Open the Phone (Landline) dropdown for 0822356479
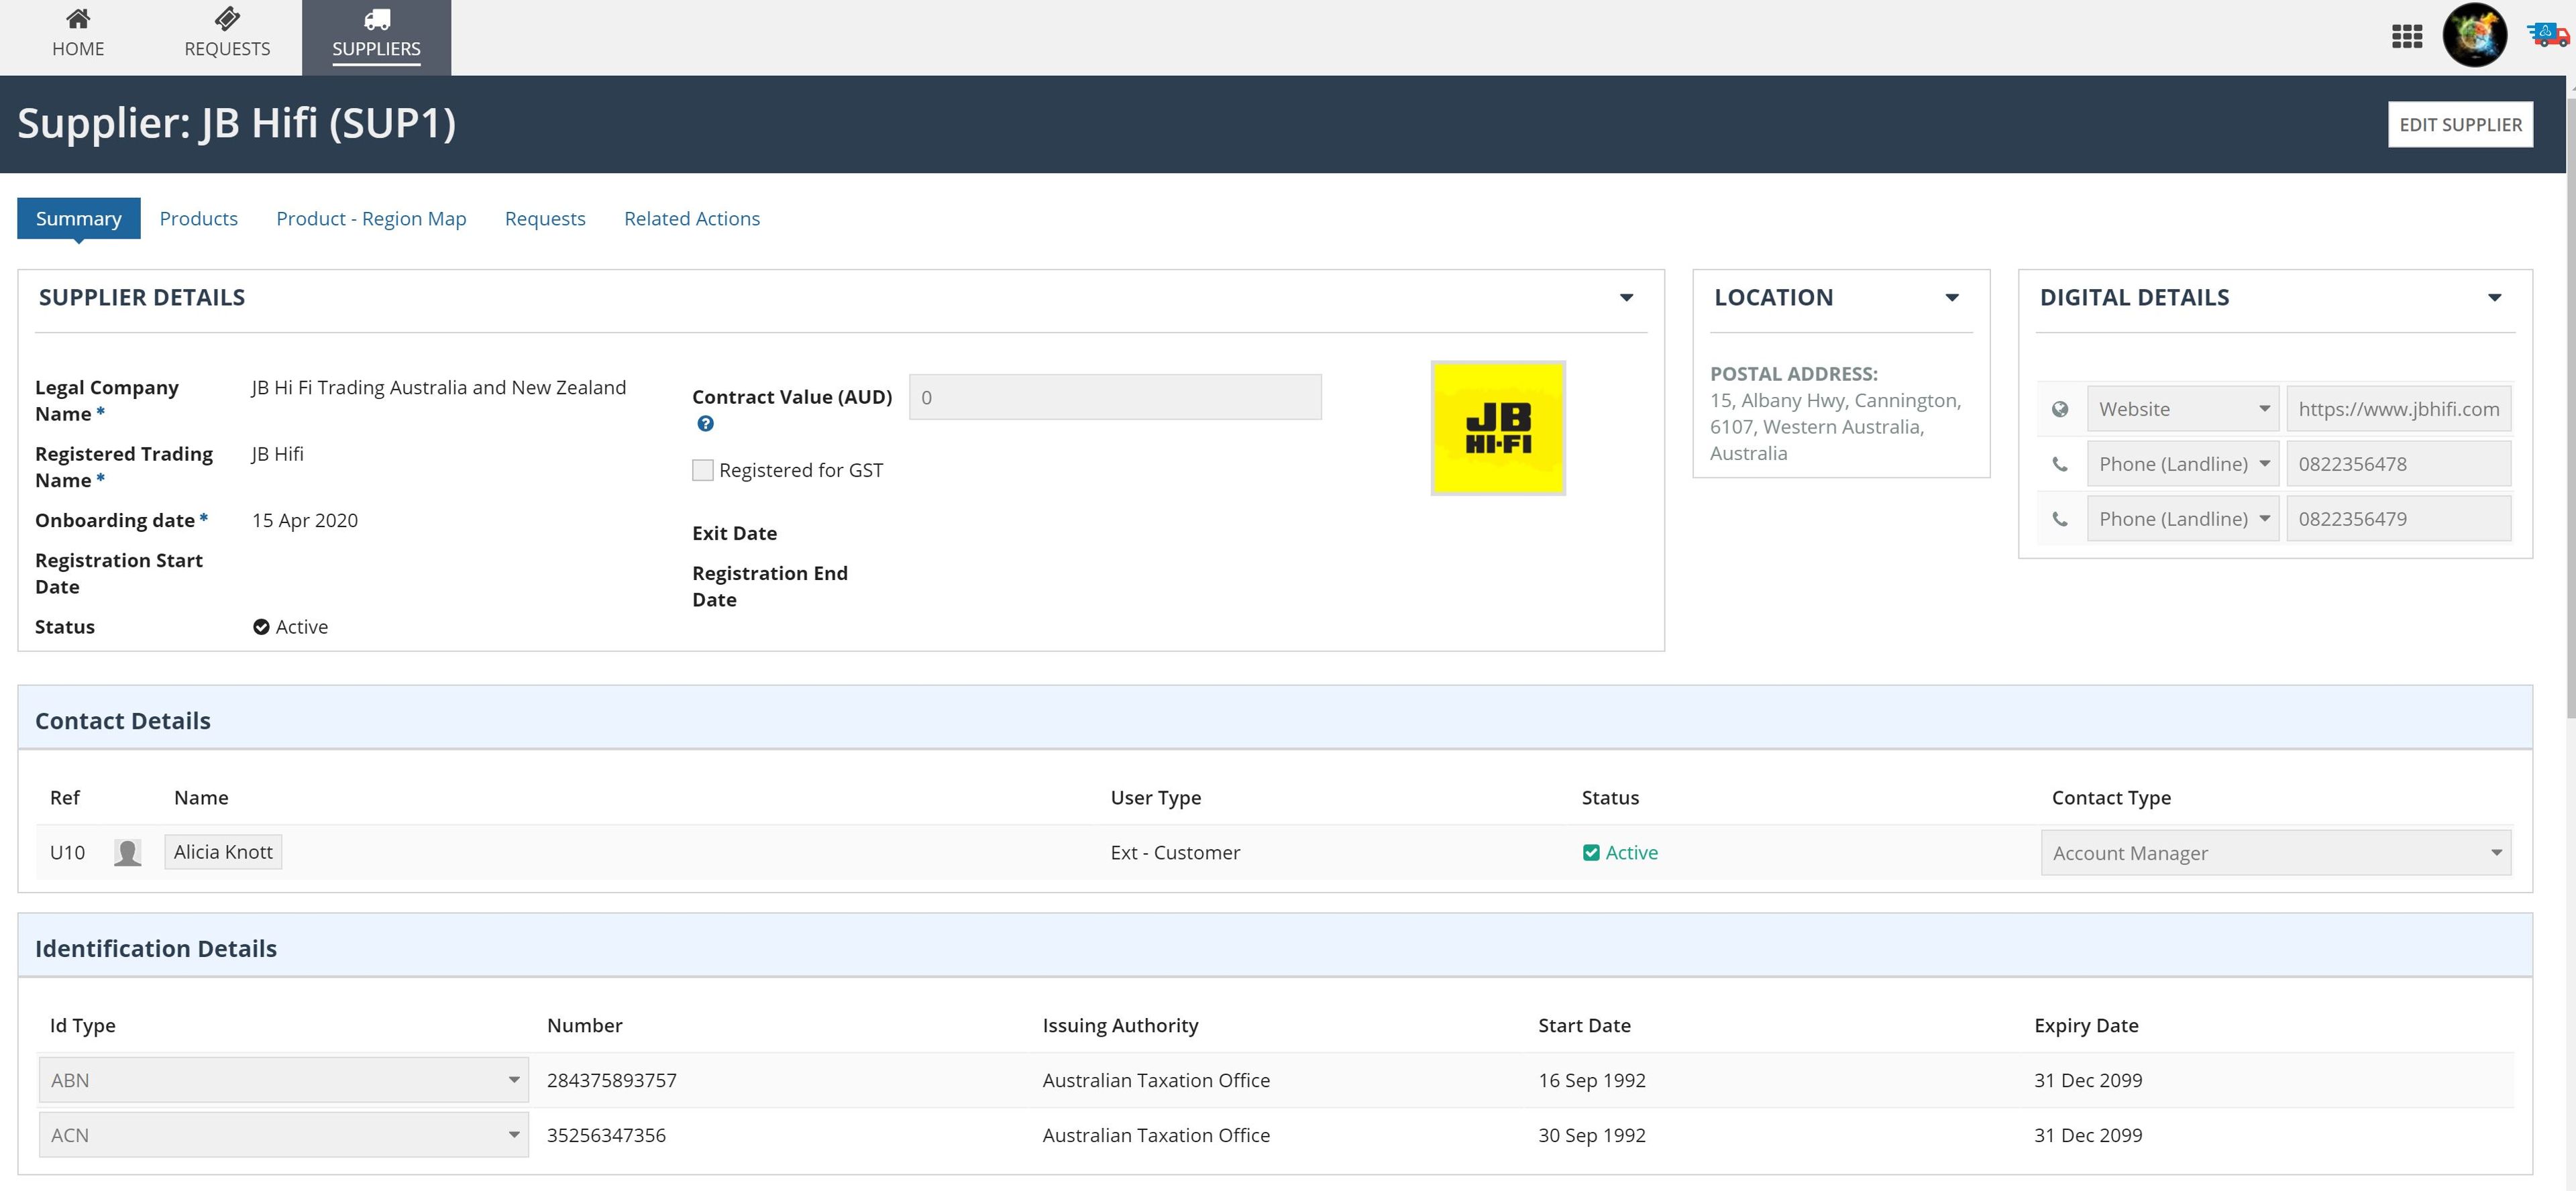This screenshot has height=1191, width=2576. click(2183, 519)
